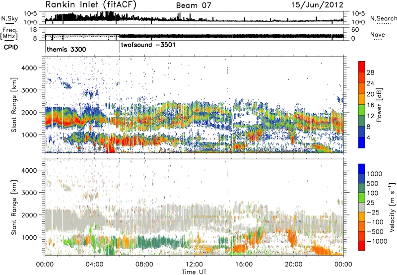Click the 'Velocity [m s-1]' color bar title
The height and width of the screenshot is (275, 397).
click(x=392, y=207)
